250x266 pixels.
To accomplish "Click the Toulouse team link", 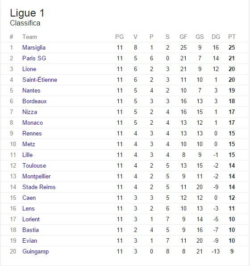I will (34, 165).
